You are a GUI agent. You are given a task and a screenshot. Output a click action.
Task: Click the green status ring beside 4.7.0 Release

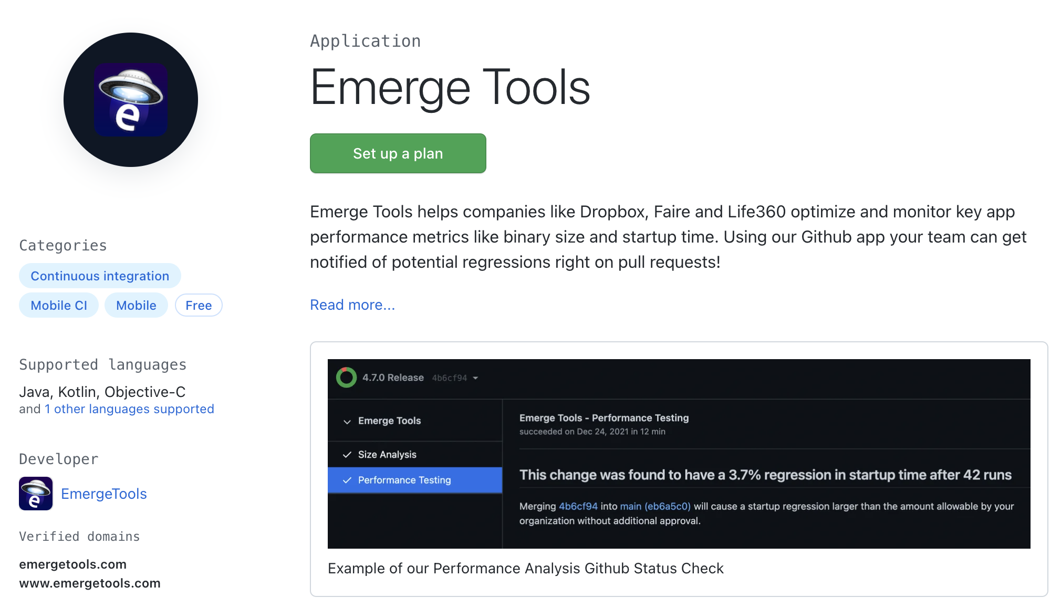[x=346, y=378]
